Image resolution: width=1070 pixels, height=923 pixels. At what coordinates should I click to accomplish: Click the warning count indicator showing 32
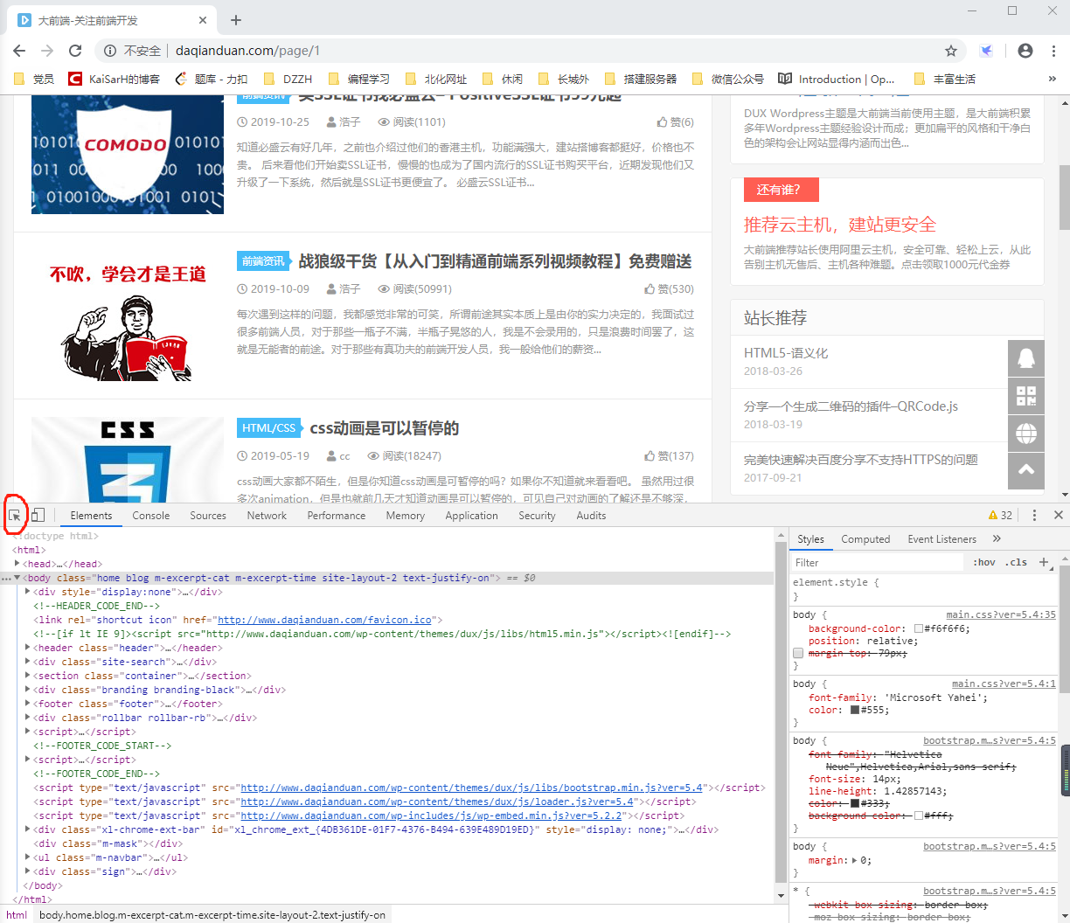(1000, 516)
